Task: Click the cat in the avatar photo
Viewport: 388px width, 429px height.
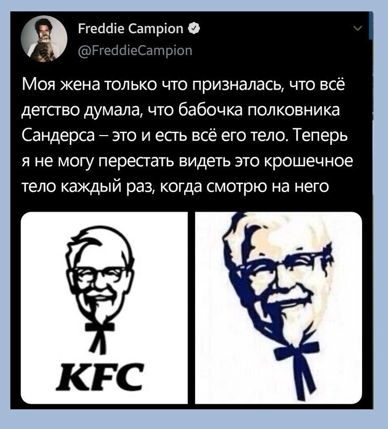Action: click(44, 49)
